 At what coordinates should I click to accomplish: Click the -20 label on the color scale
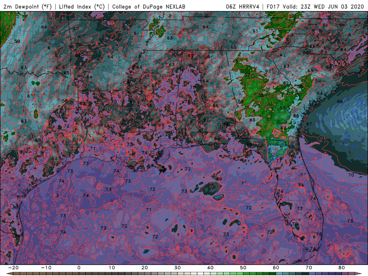click(13, 268)
